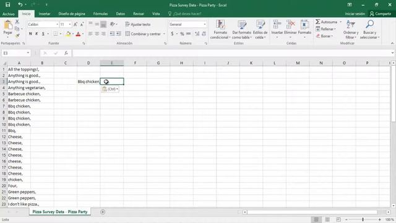Open the Datos tab
The height and width of the screenshot is (223, 396).
(x=121, y=14)
